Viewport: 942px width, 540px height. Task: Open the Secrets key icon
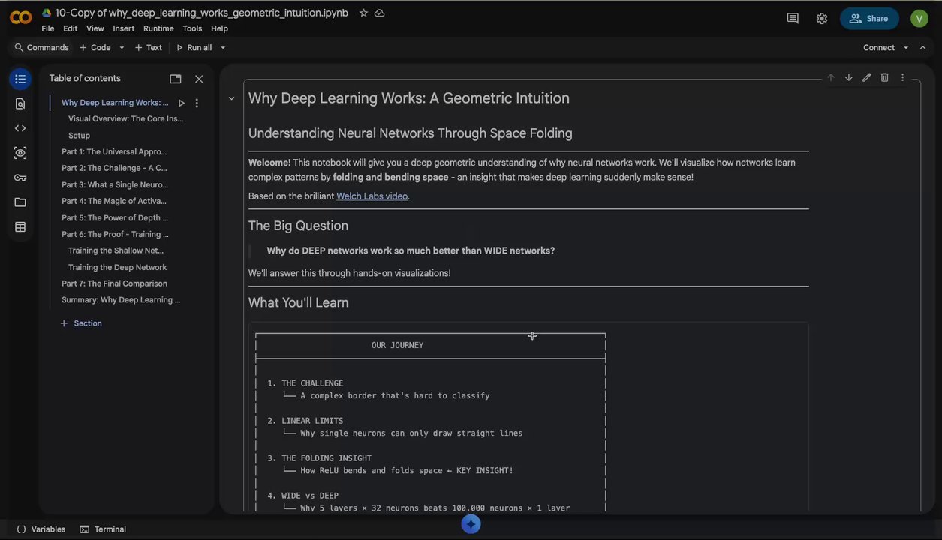tap(20, 178)
